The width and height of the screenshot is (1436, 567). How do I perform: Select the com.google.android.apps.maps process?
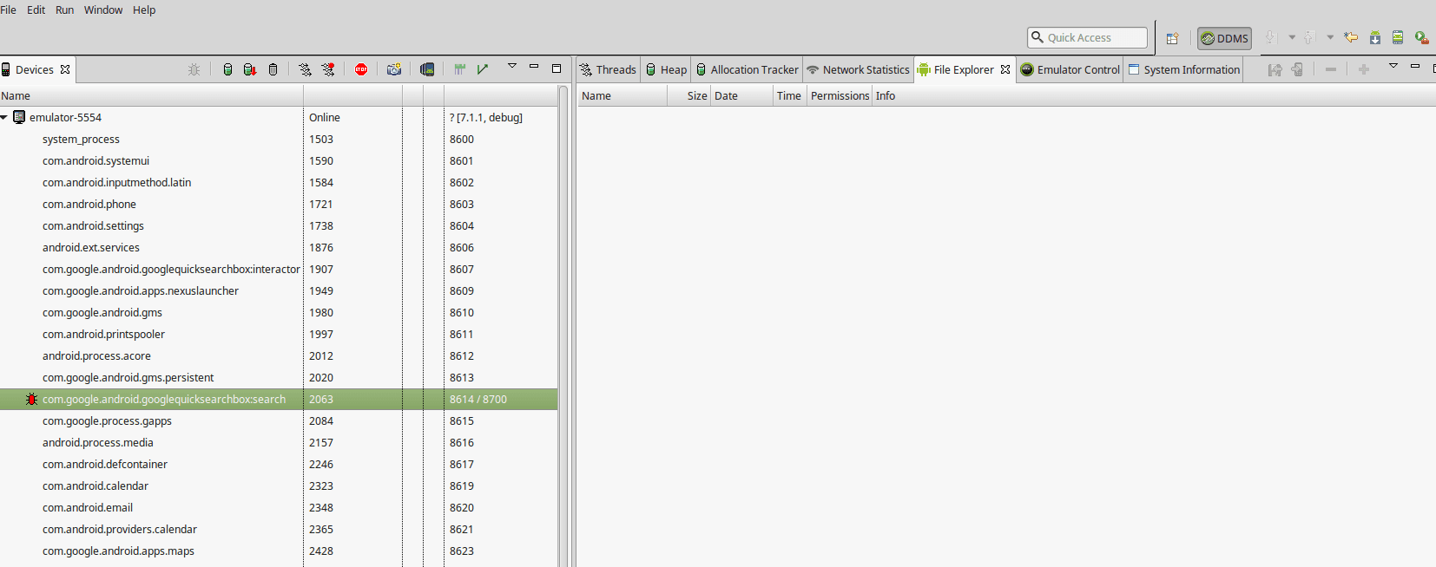point(279,551)
